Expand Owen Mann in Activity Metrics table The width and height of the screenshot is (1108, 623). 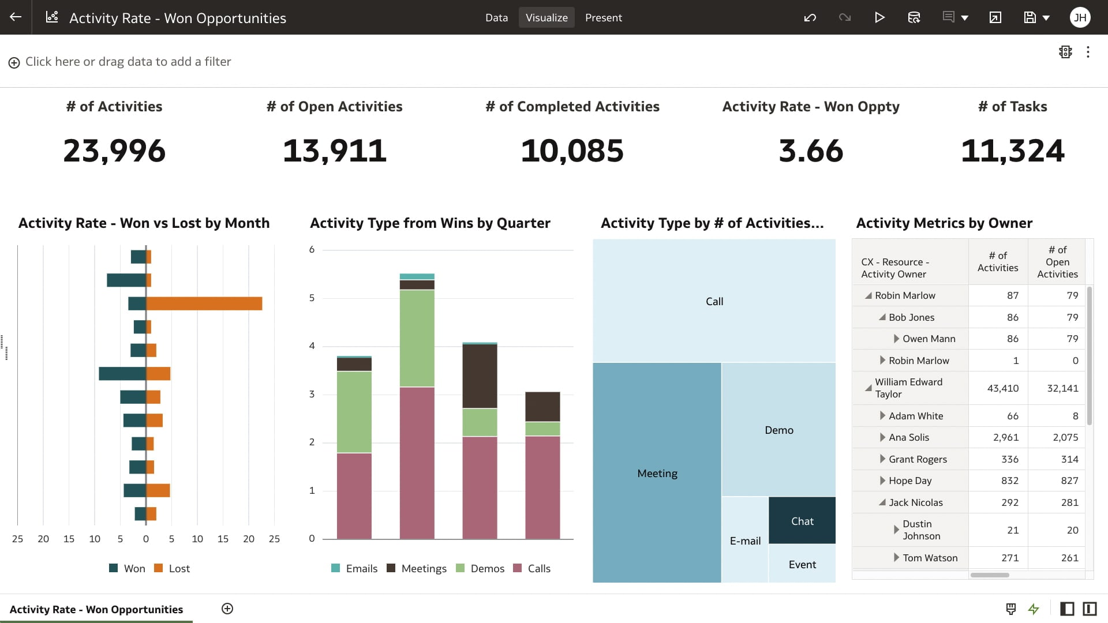click(896, 339)
